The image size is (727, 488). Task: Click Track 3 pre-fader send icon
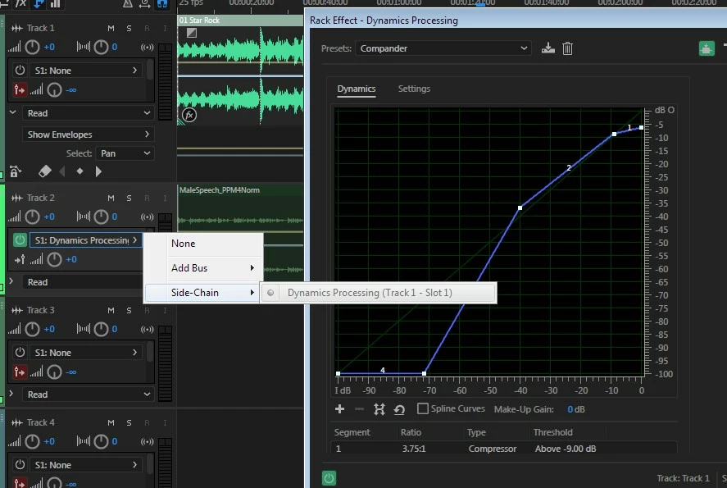[x=20, y=372]
